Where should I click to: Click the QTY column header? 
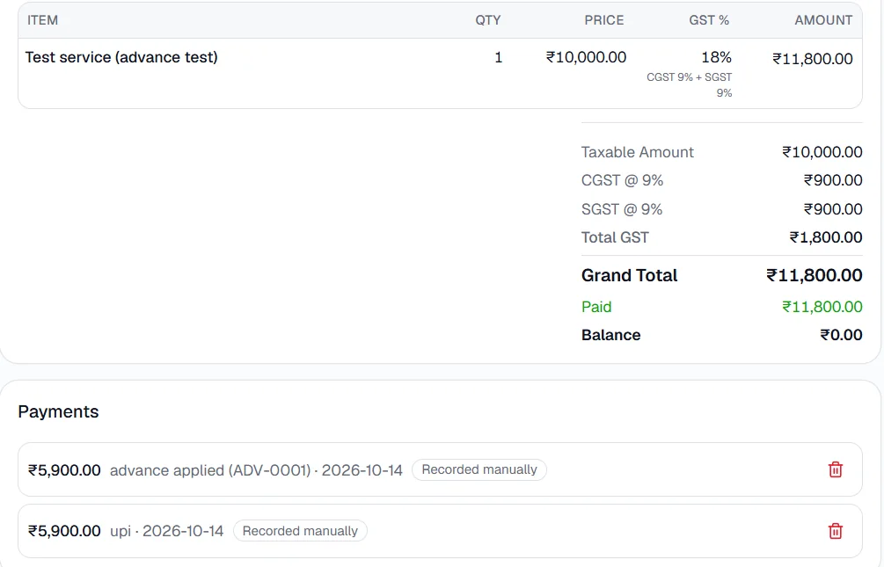coord(487,20)
